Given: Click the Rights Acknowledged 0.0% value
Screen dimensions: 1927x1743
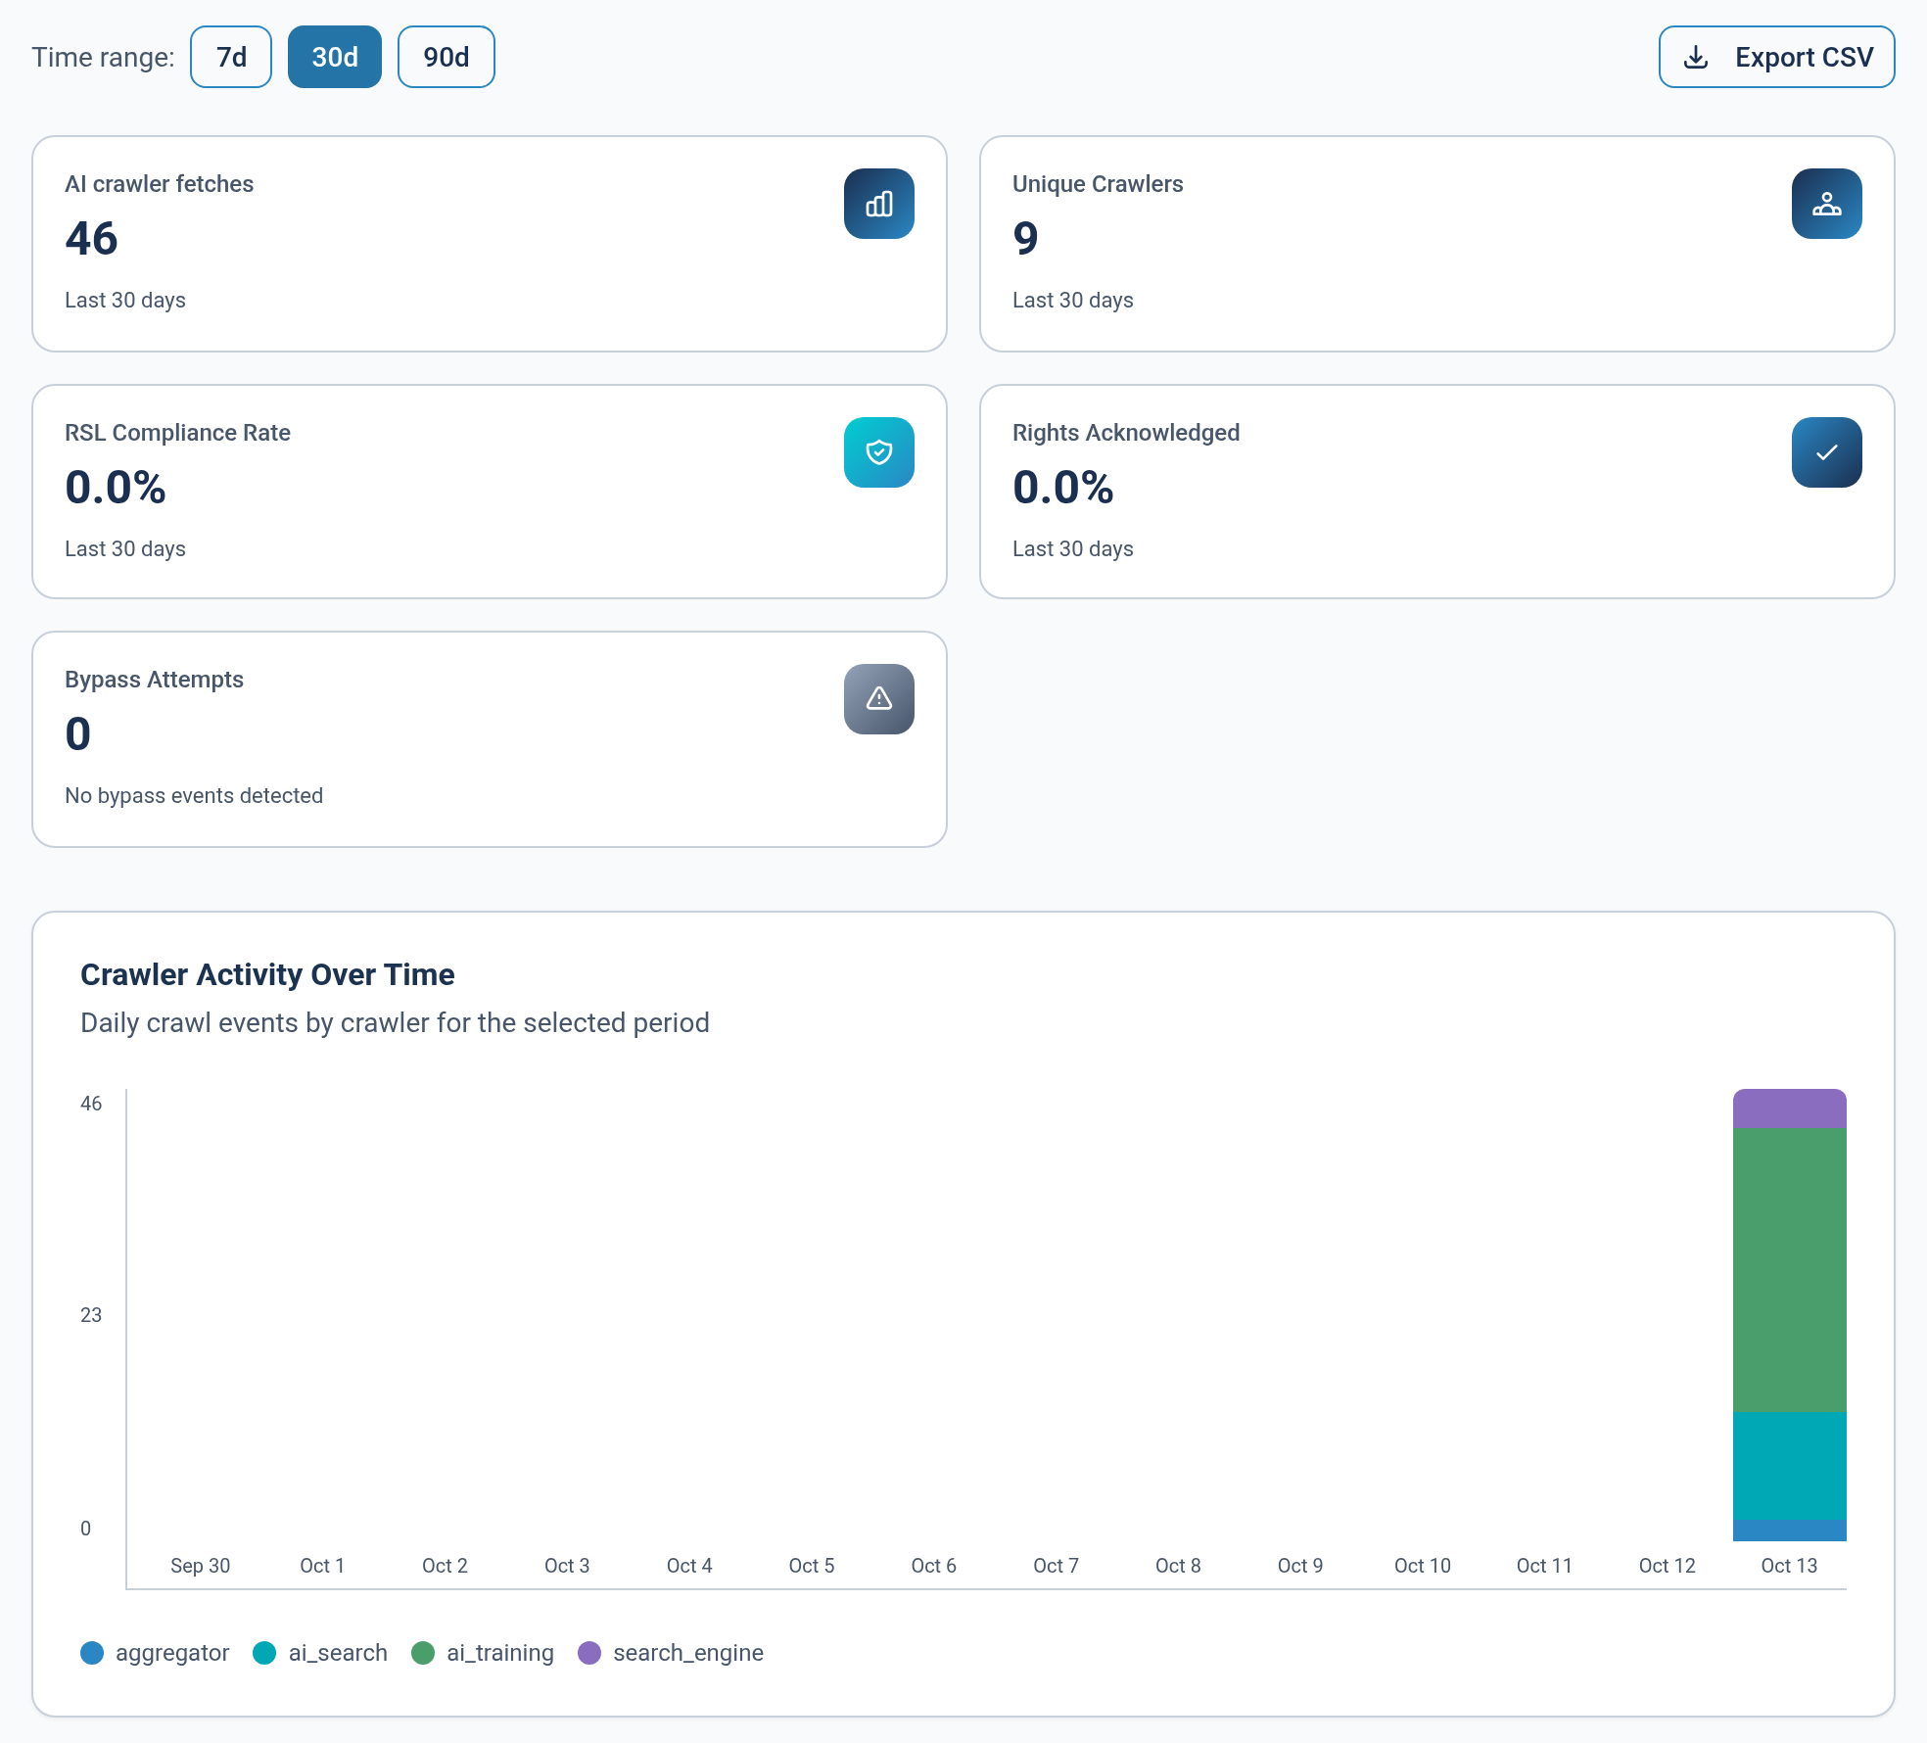Looking at the screenshot, I should [x=1063, y=488].
